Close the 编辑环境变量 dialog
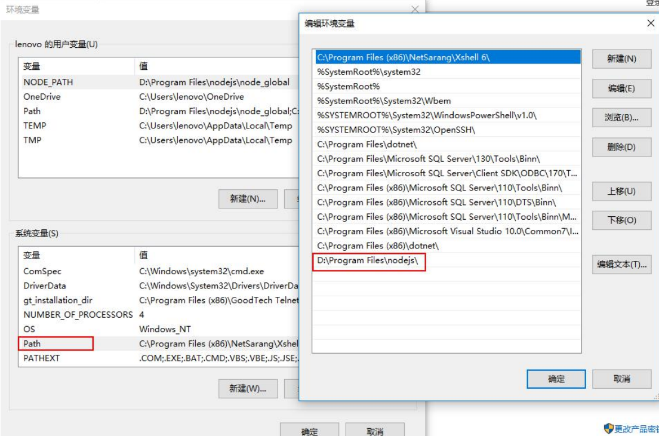 (x=650, y=23)
